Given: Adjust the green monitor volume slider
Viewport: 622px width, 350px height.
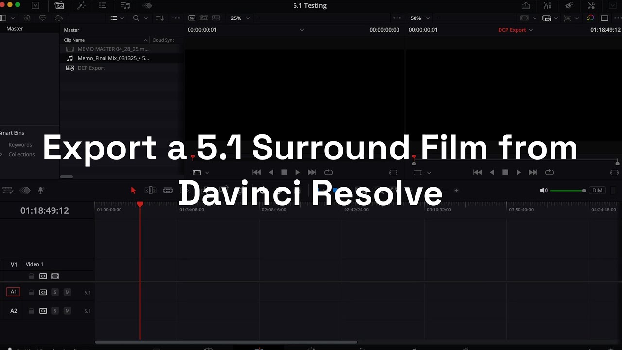Looking at the screenshot, I should click(x=568, y=191).
